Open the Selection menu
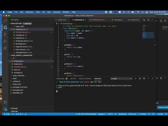168x126 pixels. 29,12
